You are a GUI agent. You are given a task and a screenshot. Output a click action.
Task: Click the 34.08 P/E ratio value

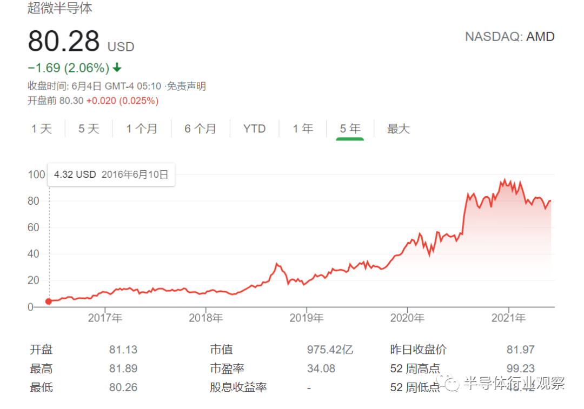[321, 368]
